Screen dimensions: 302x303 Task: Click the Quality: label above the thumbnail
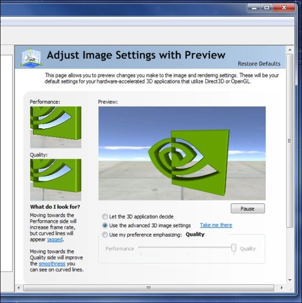pos(39,155)
